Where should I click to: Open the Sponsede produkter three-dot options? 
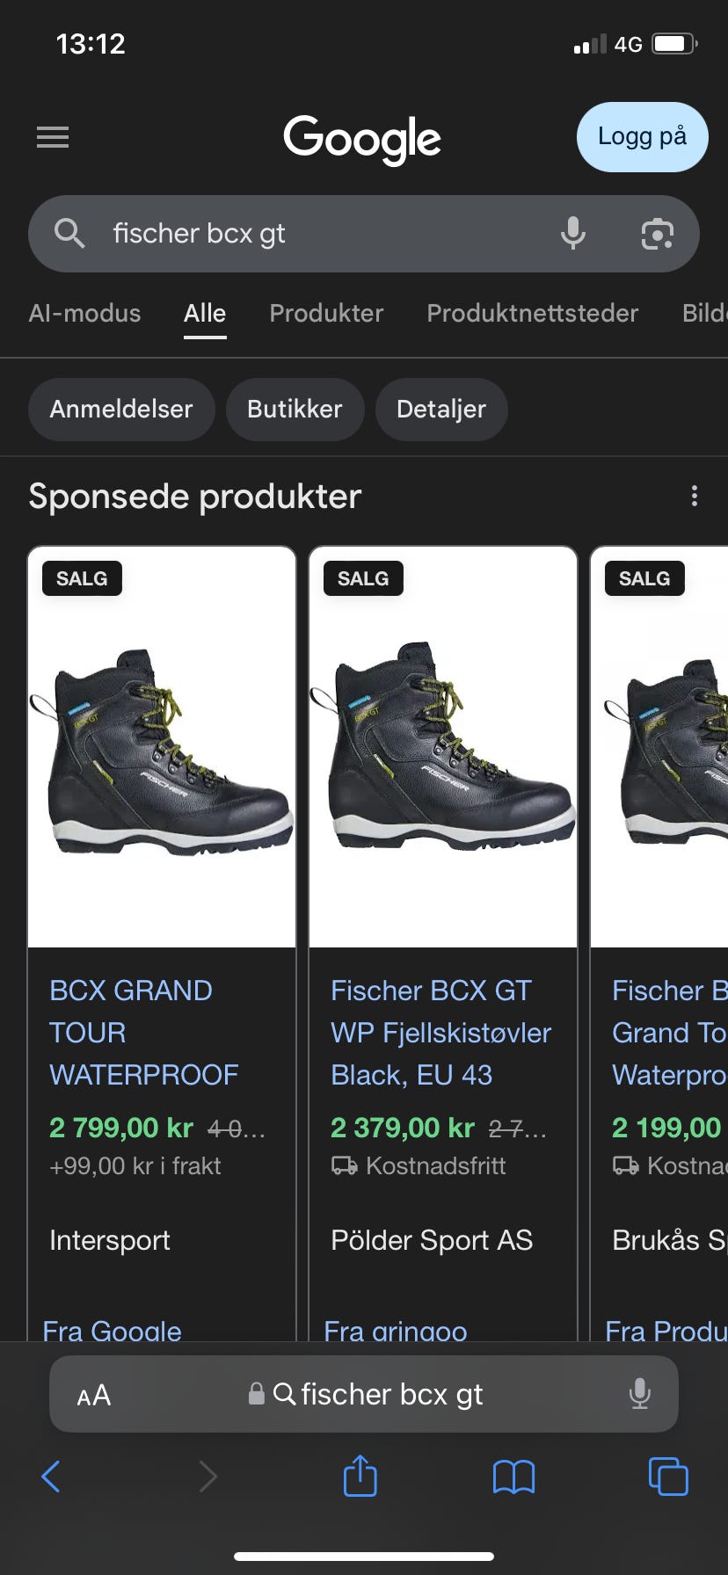click(695, 496)
